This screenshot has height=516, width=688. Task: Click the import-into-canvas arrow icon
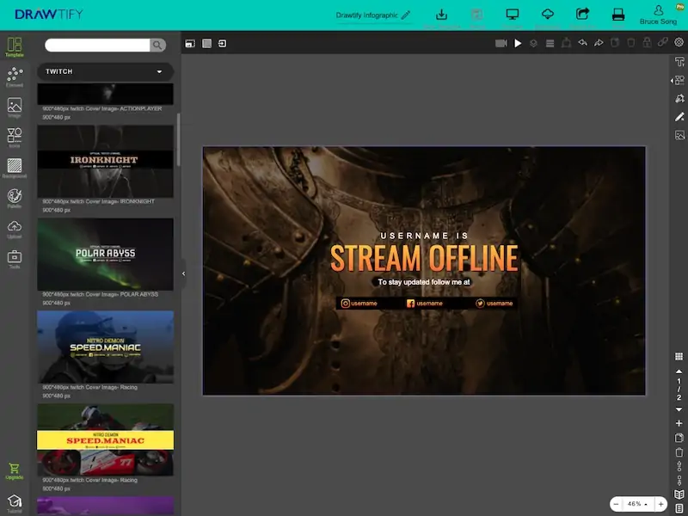click(223, 44)
